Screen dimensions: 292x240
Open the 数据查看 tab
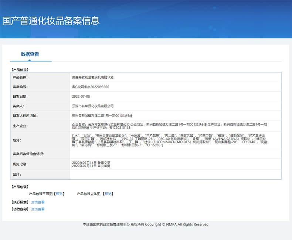click(x=30, y=54)
